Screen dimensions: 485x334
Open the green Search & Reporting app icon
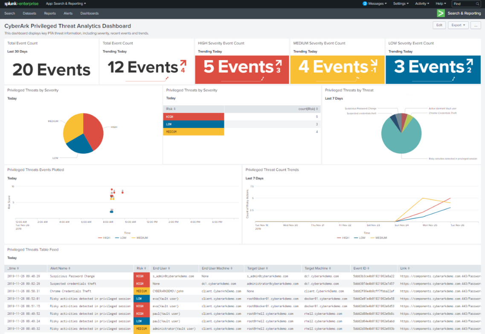coord(441,13)
